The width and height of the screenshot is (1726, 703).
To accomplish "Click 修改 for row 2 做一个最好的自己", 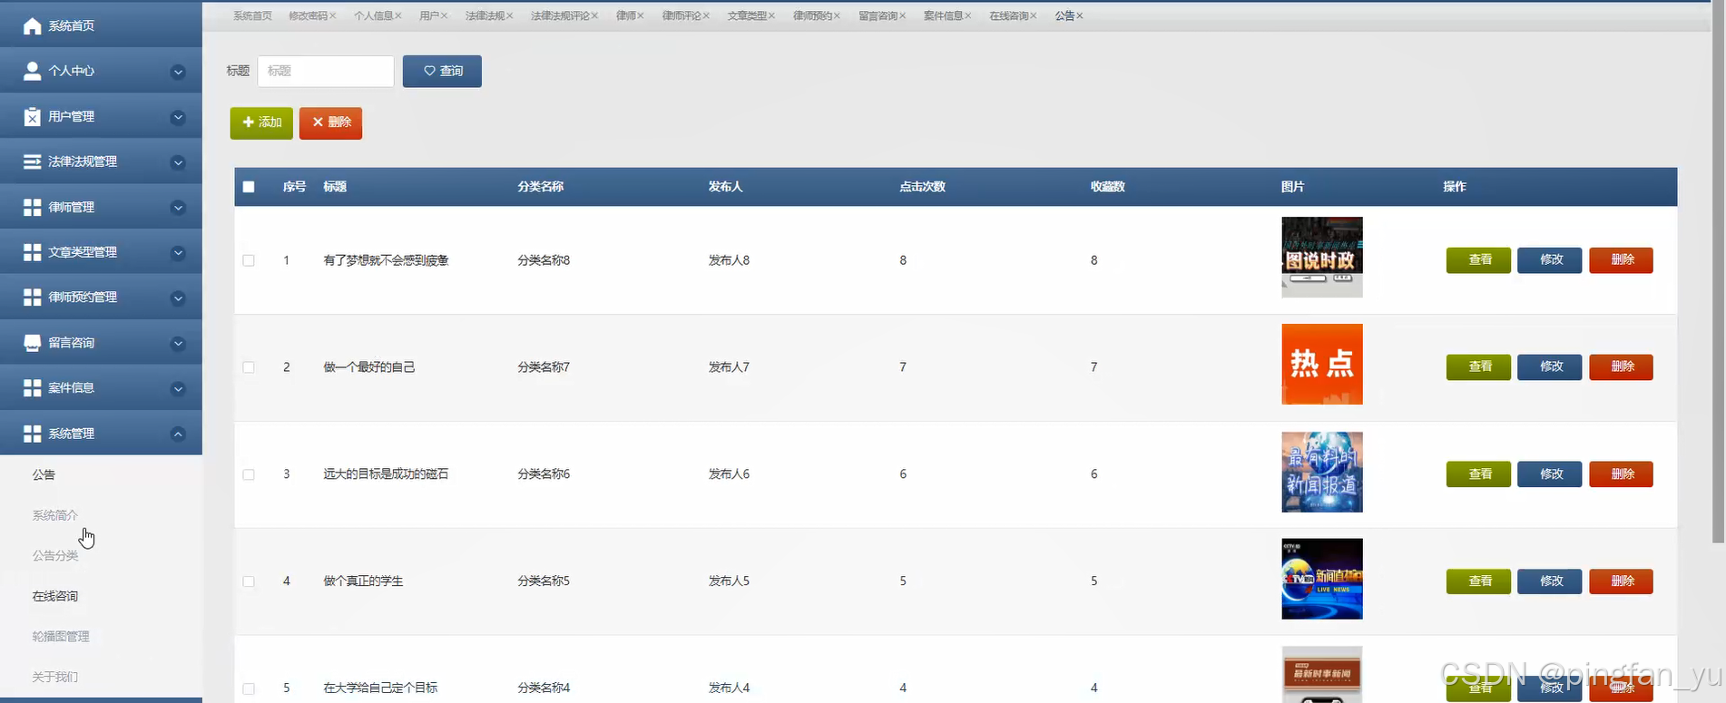I will point(1550,367).
